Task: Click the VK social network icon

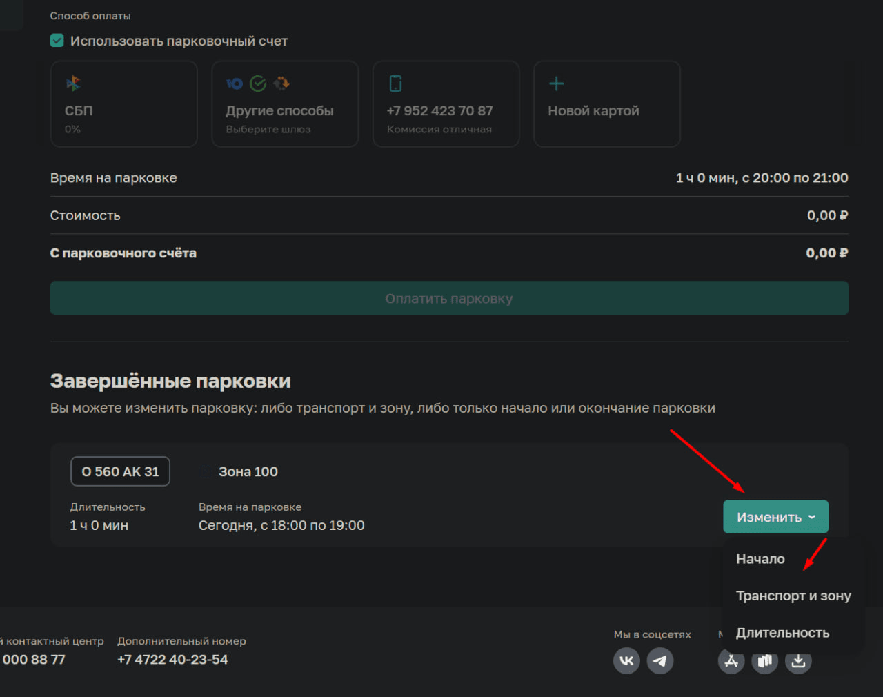Action: coord(626,661)
